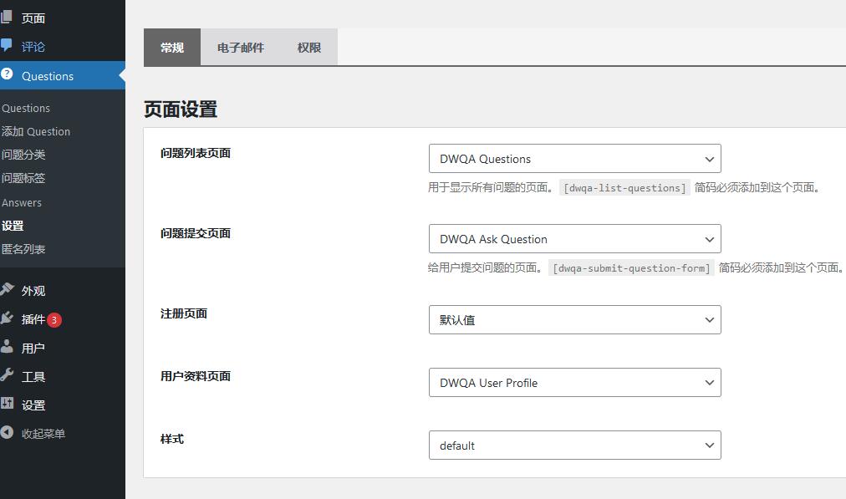Click the 样式 label
Viewport: 846px width, 499px height.
(172, 439)
